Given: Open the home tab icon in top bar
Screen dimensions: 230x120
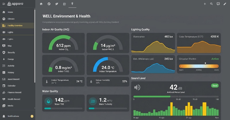Looking at the screenshot, I should pos(41,4).
